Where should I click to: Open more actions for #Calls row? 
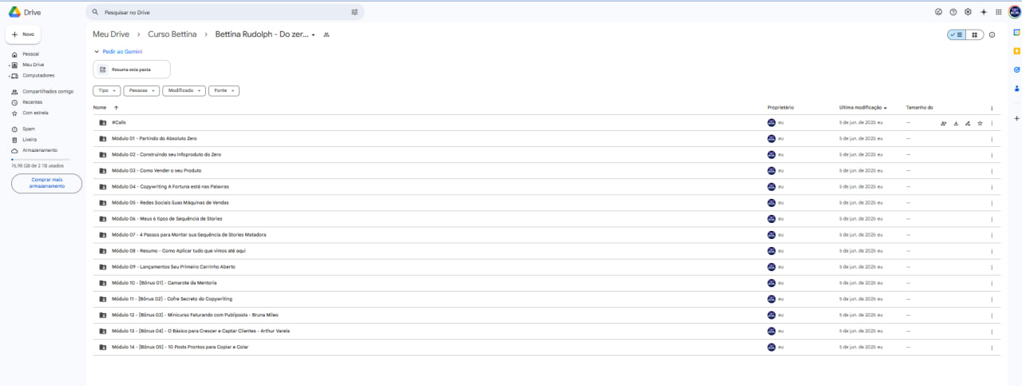pyautogui.click(x=992, y=123)
